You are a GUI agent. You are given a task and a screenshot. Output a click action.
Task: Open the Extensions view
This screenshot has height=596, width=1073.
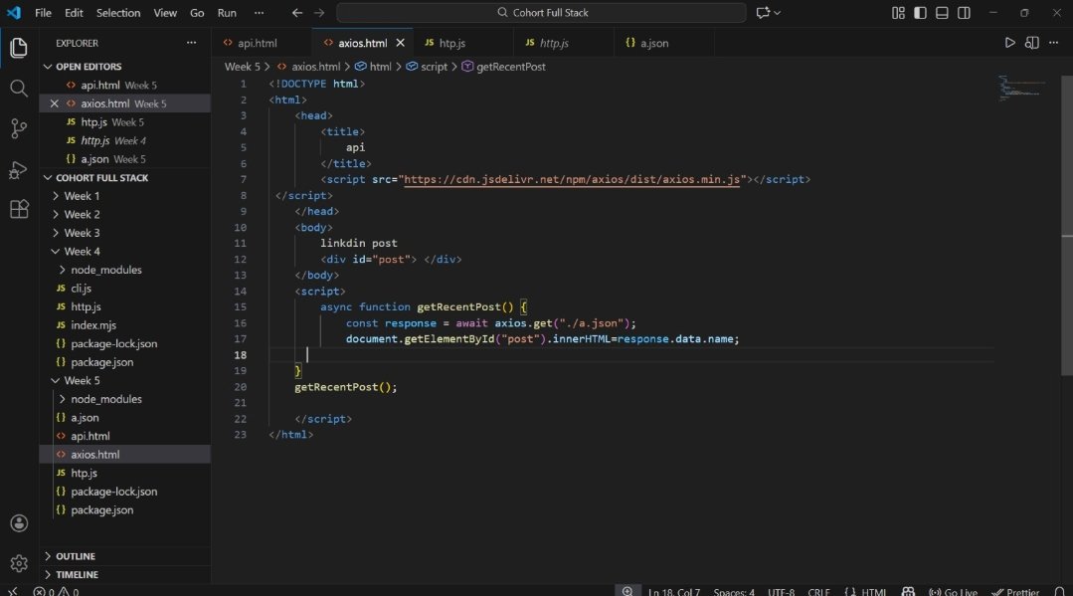pos(19,209)
